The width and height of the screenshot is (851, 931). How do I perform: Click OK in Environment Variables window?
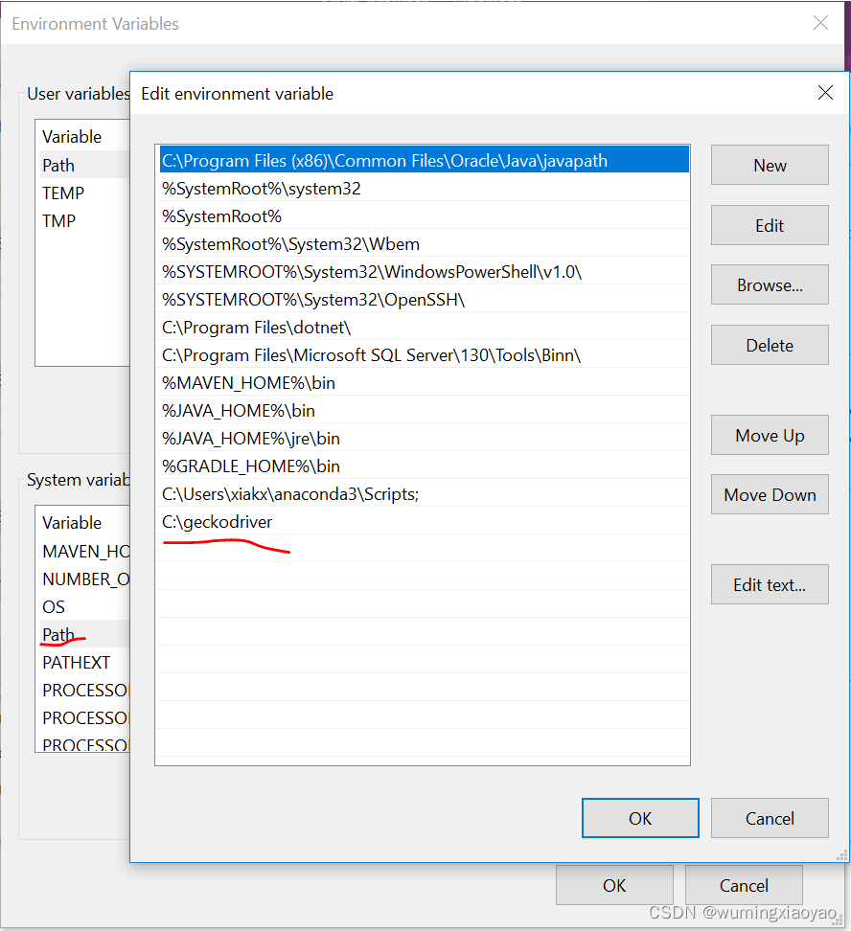[x=614, y=885]
